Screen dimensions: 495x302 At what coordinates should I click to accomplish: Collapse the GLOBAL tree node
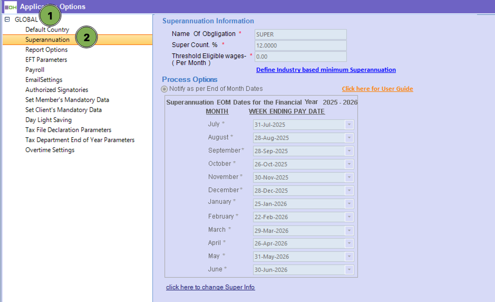coord(7,20)
